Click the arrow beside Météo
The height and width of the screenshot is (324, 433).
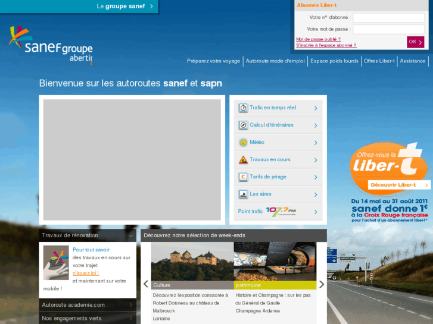click(316, 143)
